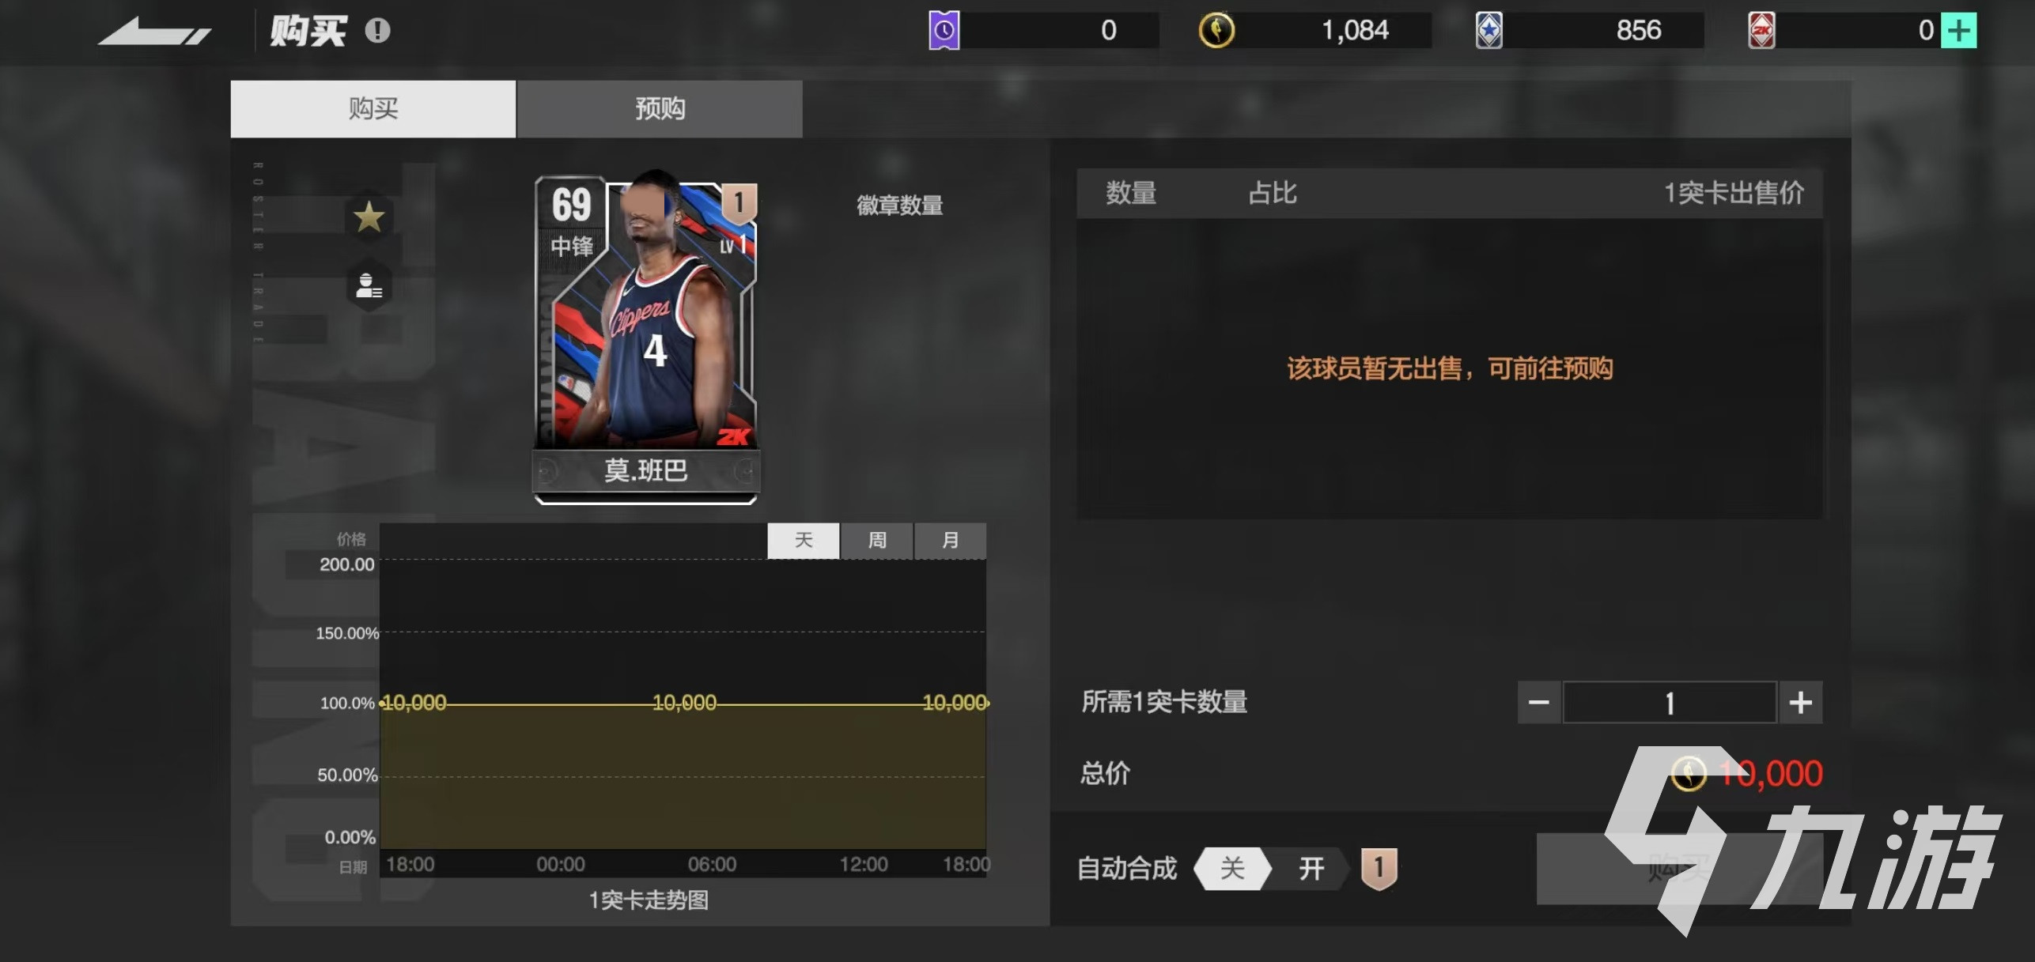
Task: Tap the 自动合成 label
Action: click(1127, 869)
